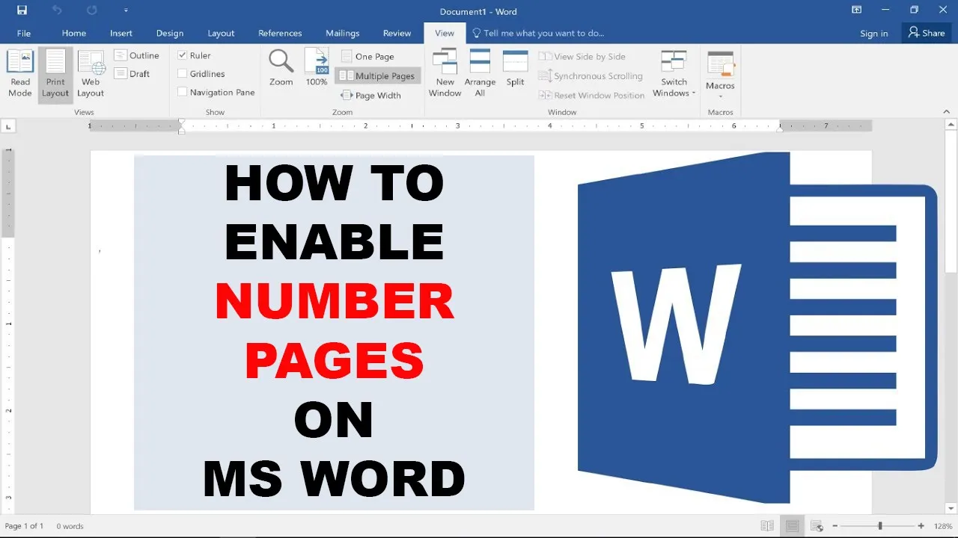The image size is (958, 538).
Task: Click Arrange All windows
Action: (480, 73)
